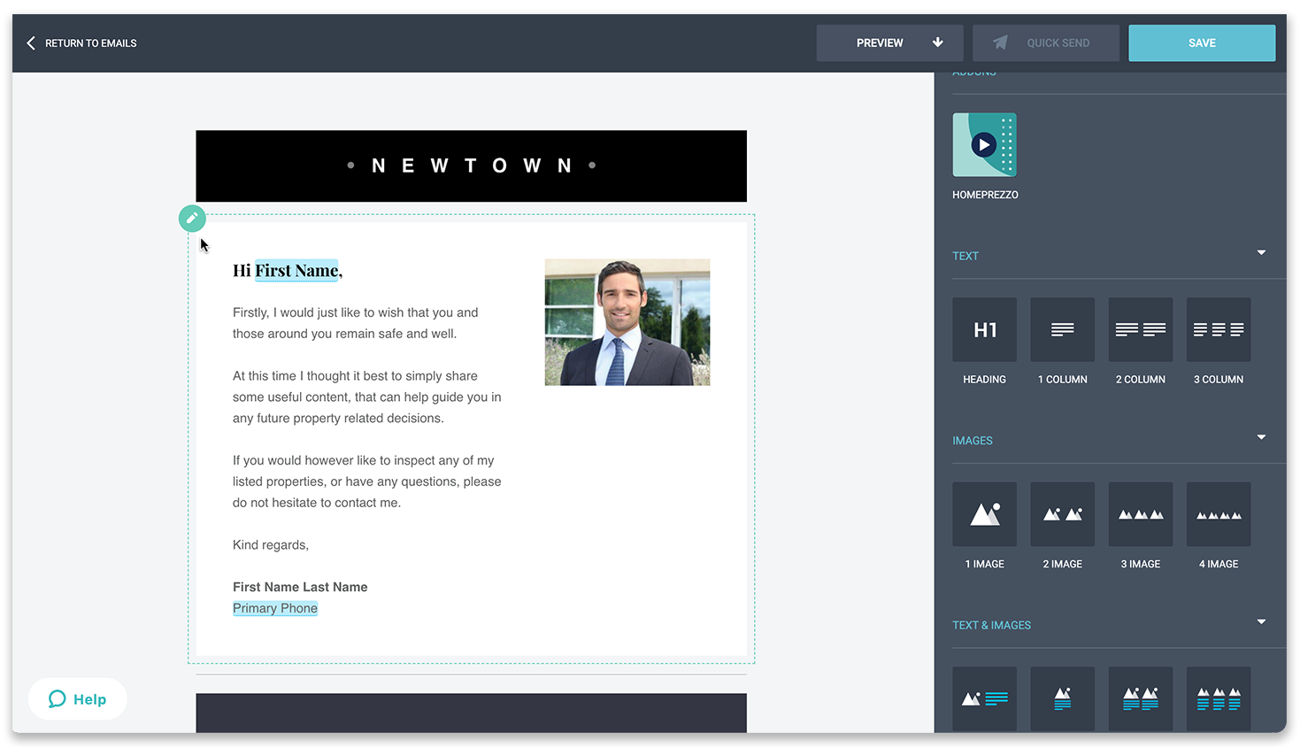Click the 'First Name Last Name' signature text
The width and height of the screenshot is (1300, 747).
pyautogui.click(x=300, y=587)
